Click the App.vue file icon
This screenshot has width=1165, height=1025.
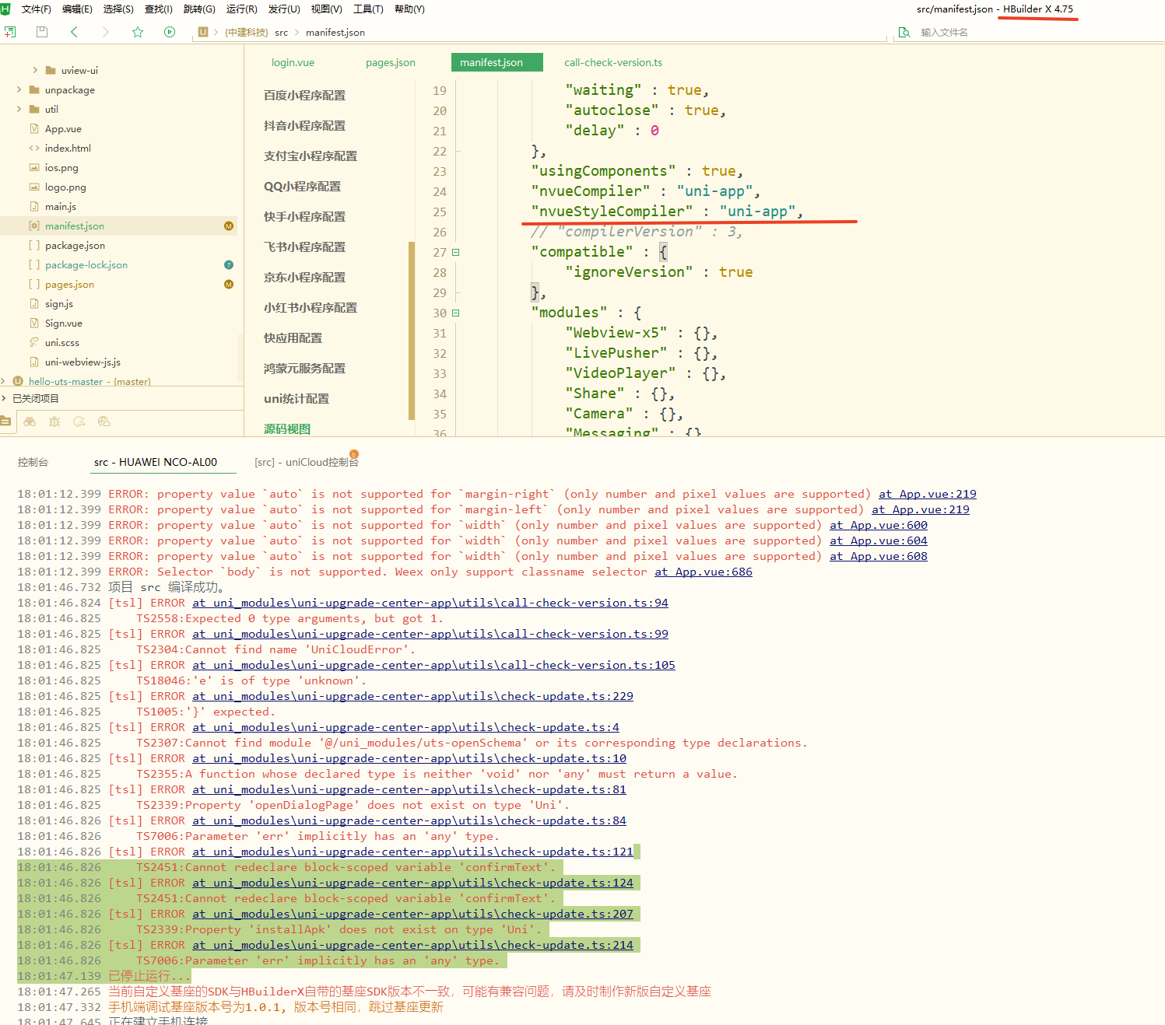34,129
